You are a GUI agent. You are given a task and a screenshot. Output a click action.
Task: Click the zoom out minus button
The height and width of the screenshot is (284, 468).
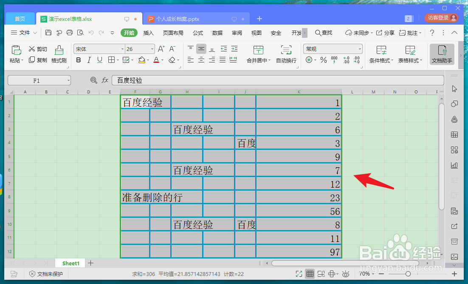coord(381,273)
